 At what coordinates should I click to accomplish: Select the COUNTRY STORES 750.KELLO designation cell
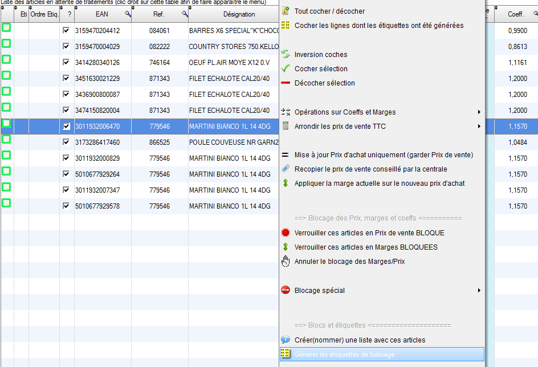233,46
